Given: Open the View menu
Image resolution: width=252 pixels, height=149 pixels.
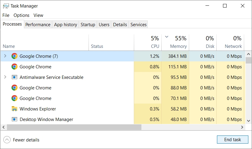Looking at the screenshot, I should pyautogui.click(x=38, y=15).
